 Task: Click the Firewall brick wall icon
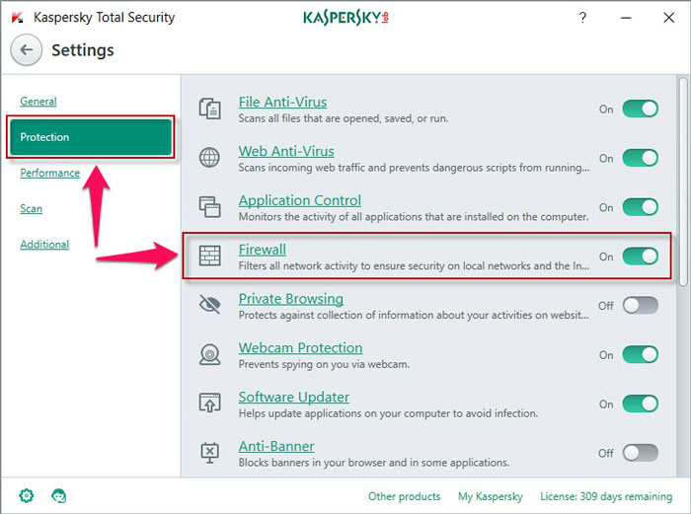pos(209,256)
